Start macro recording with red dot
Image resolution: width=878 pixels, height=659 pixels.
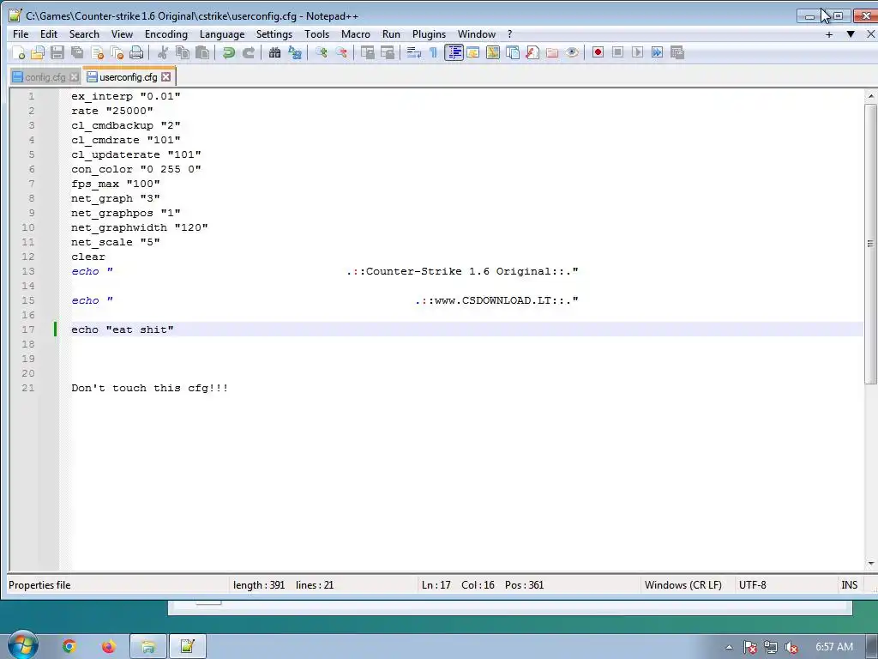[598, 52]
